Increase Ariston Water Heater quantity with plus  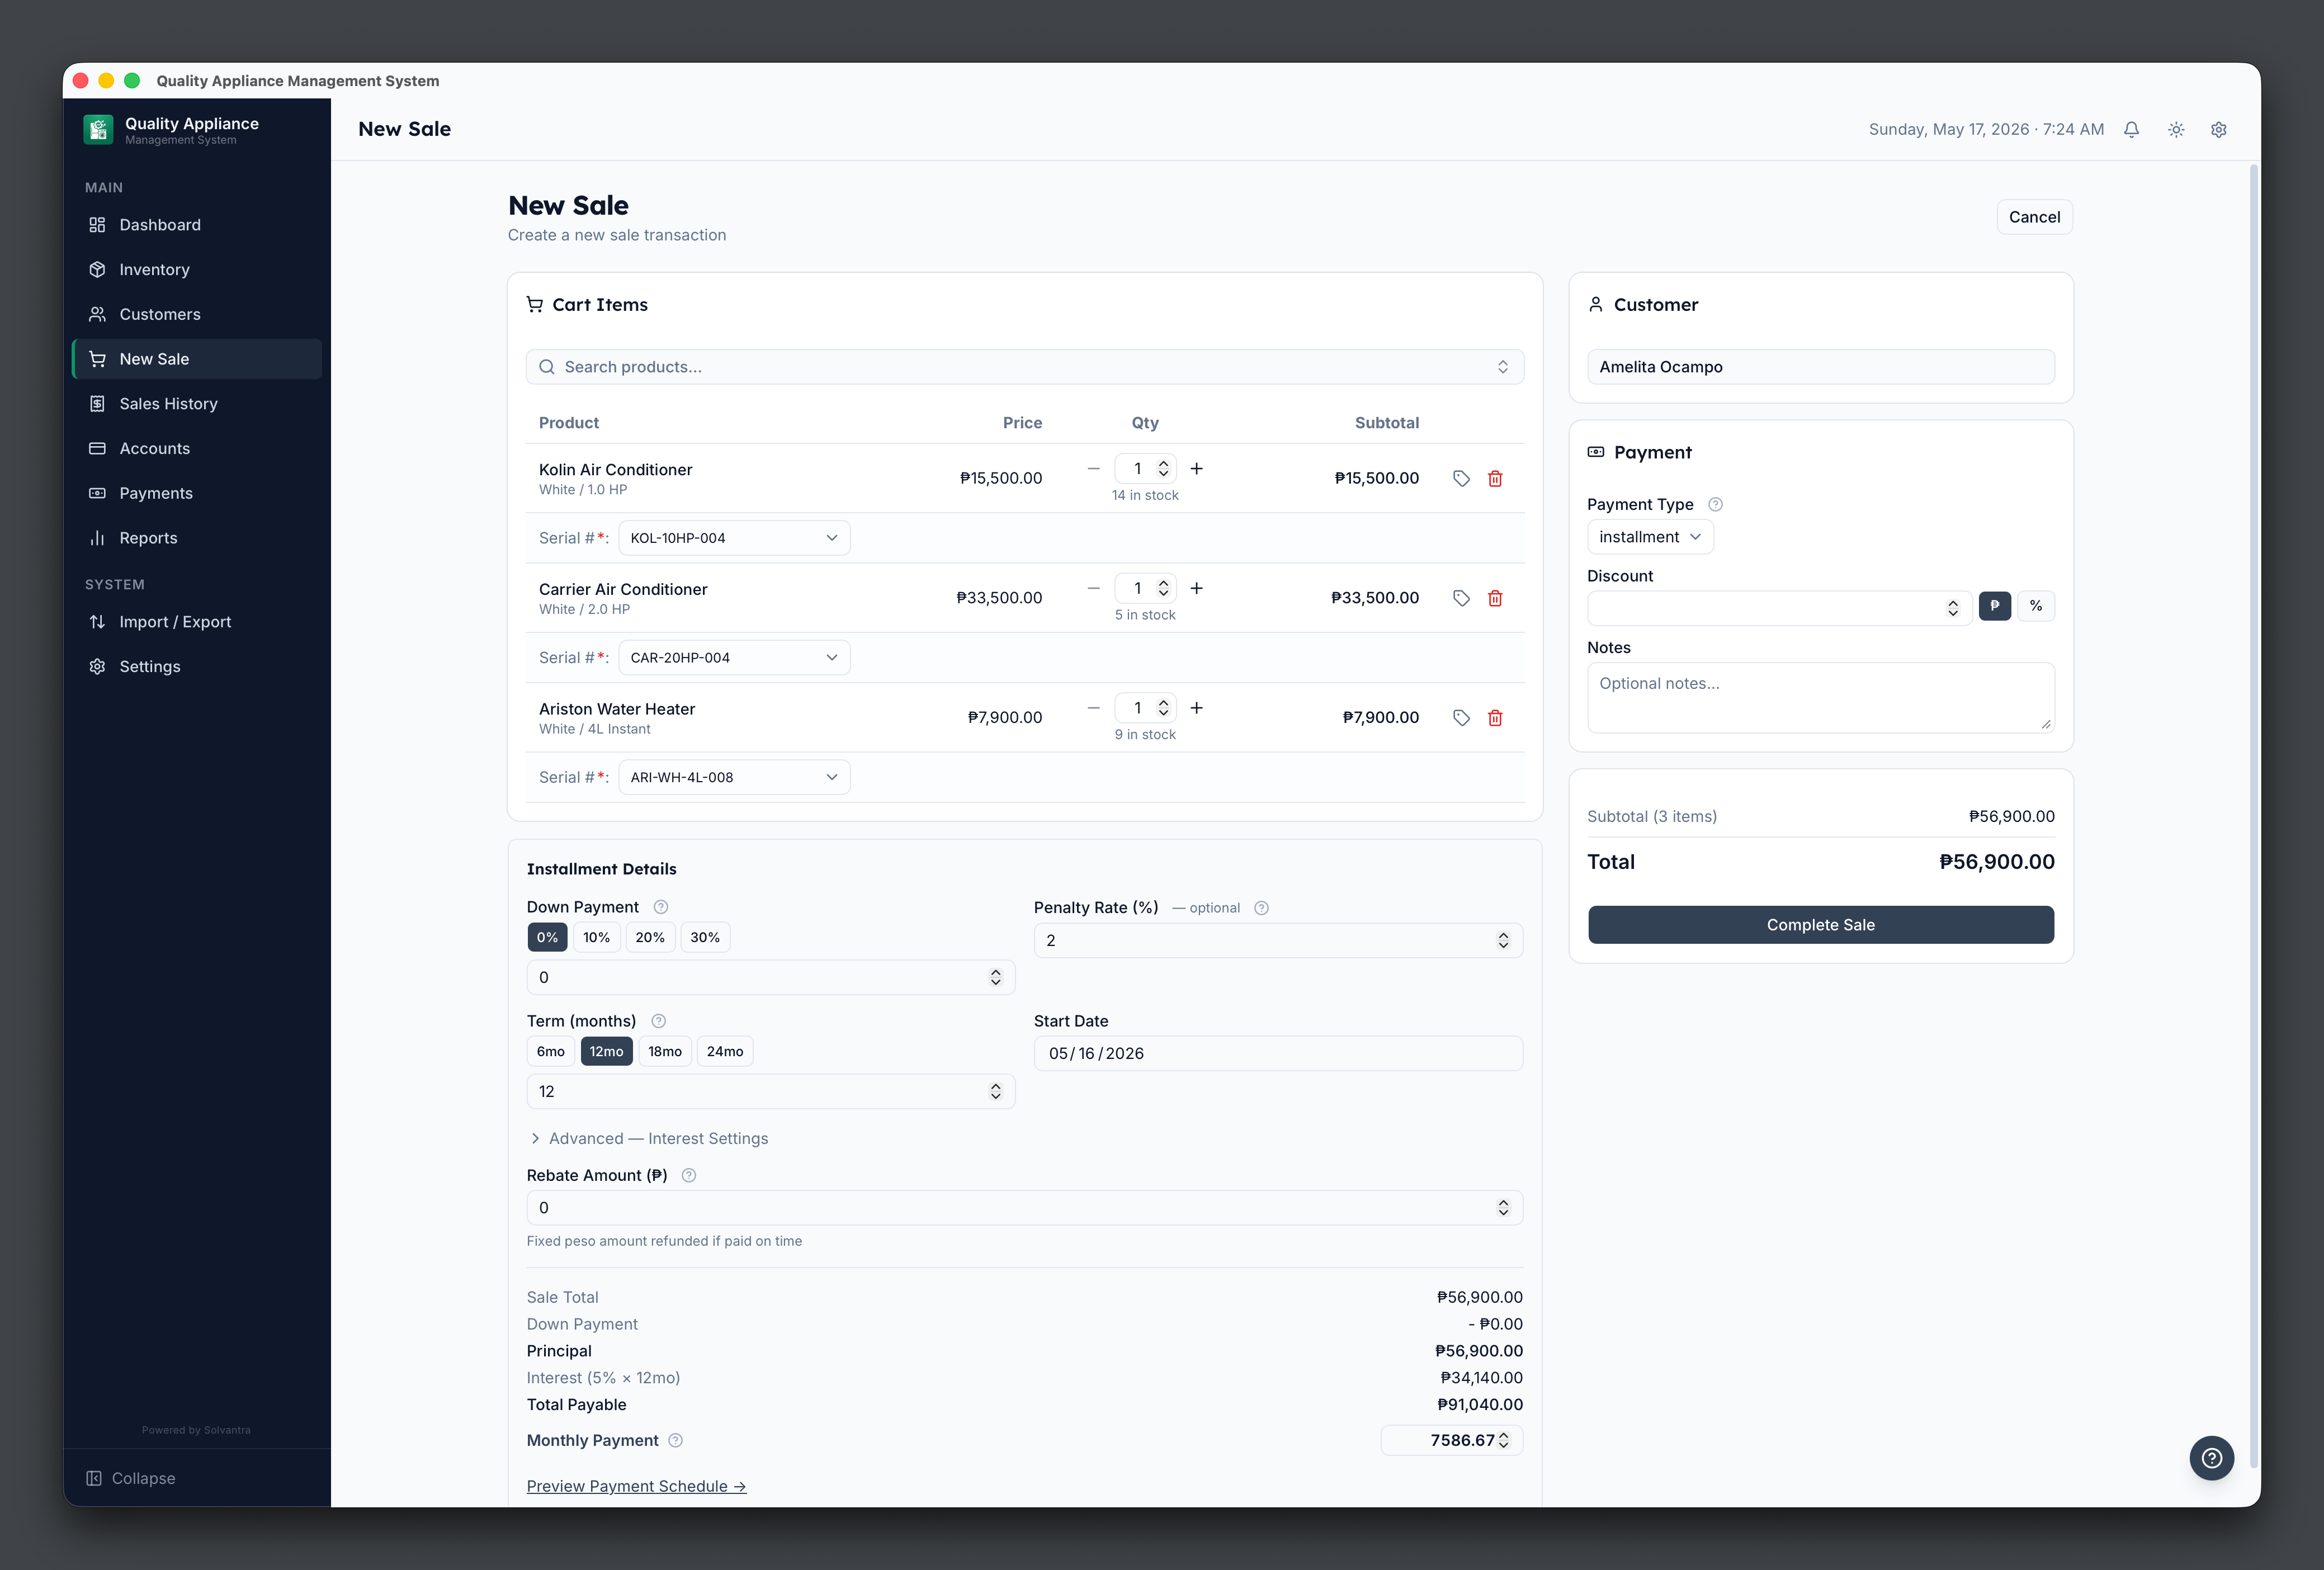(1196, 708)
